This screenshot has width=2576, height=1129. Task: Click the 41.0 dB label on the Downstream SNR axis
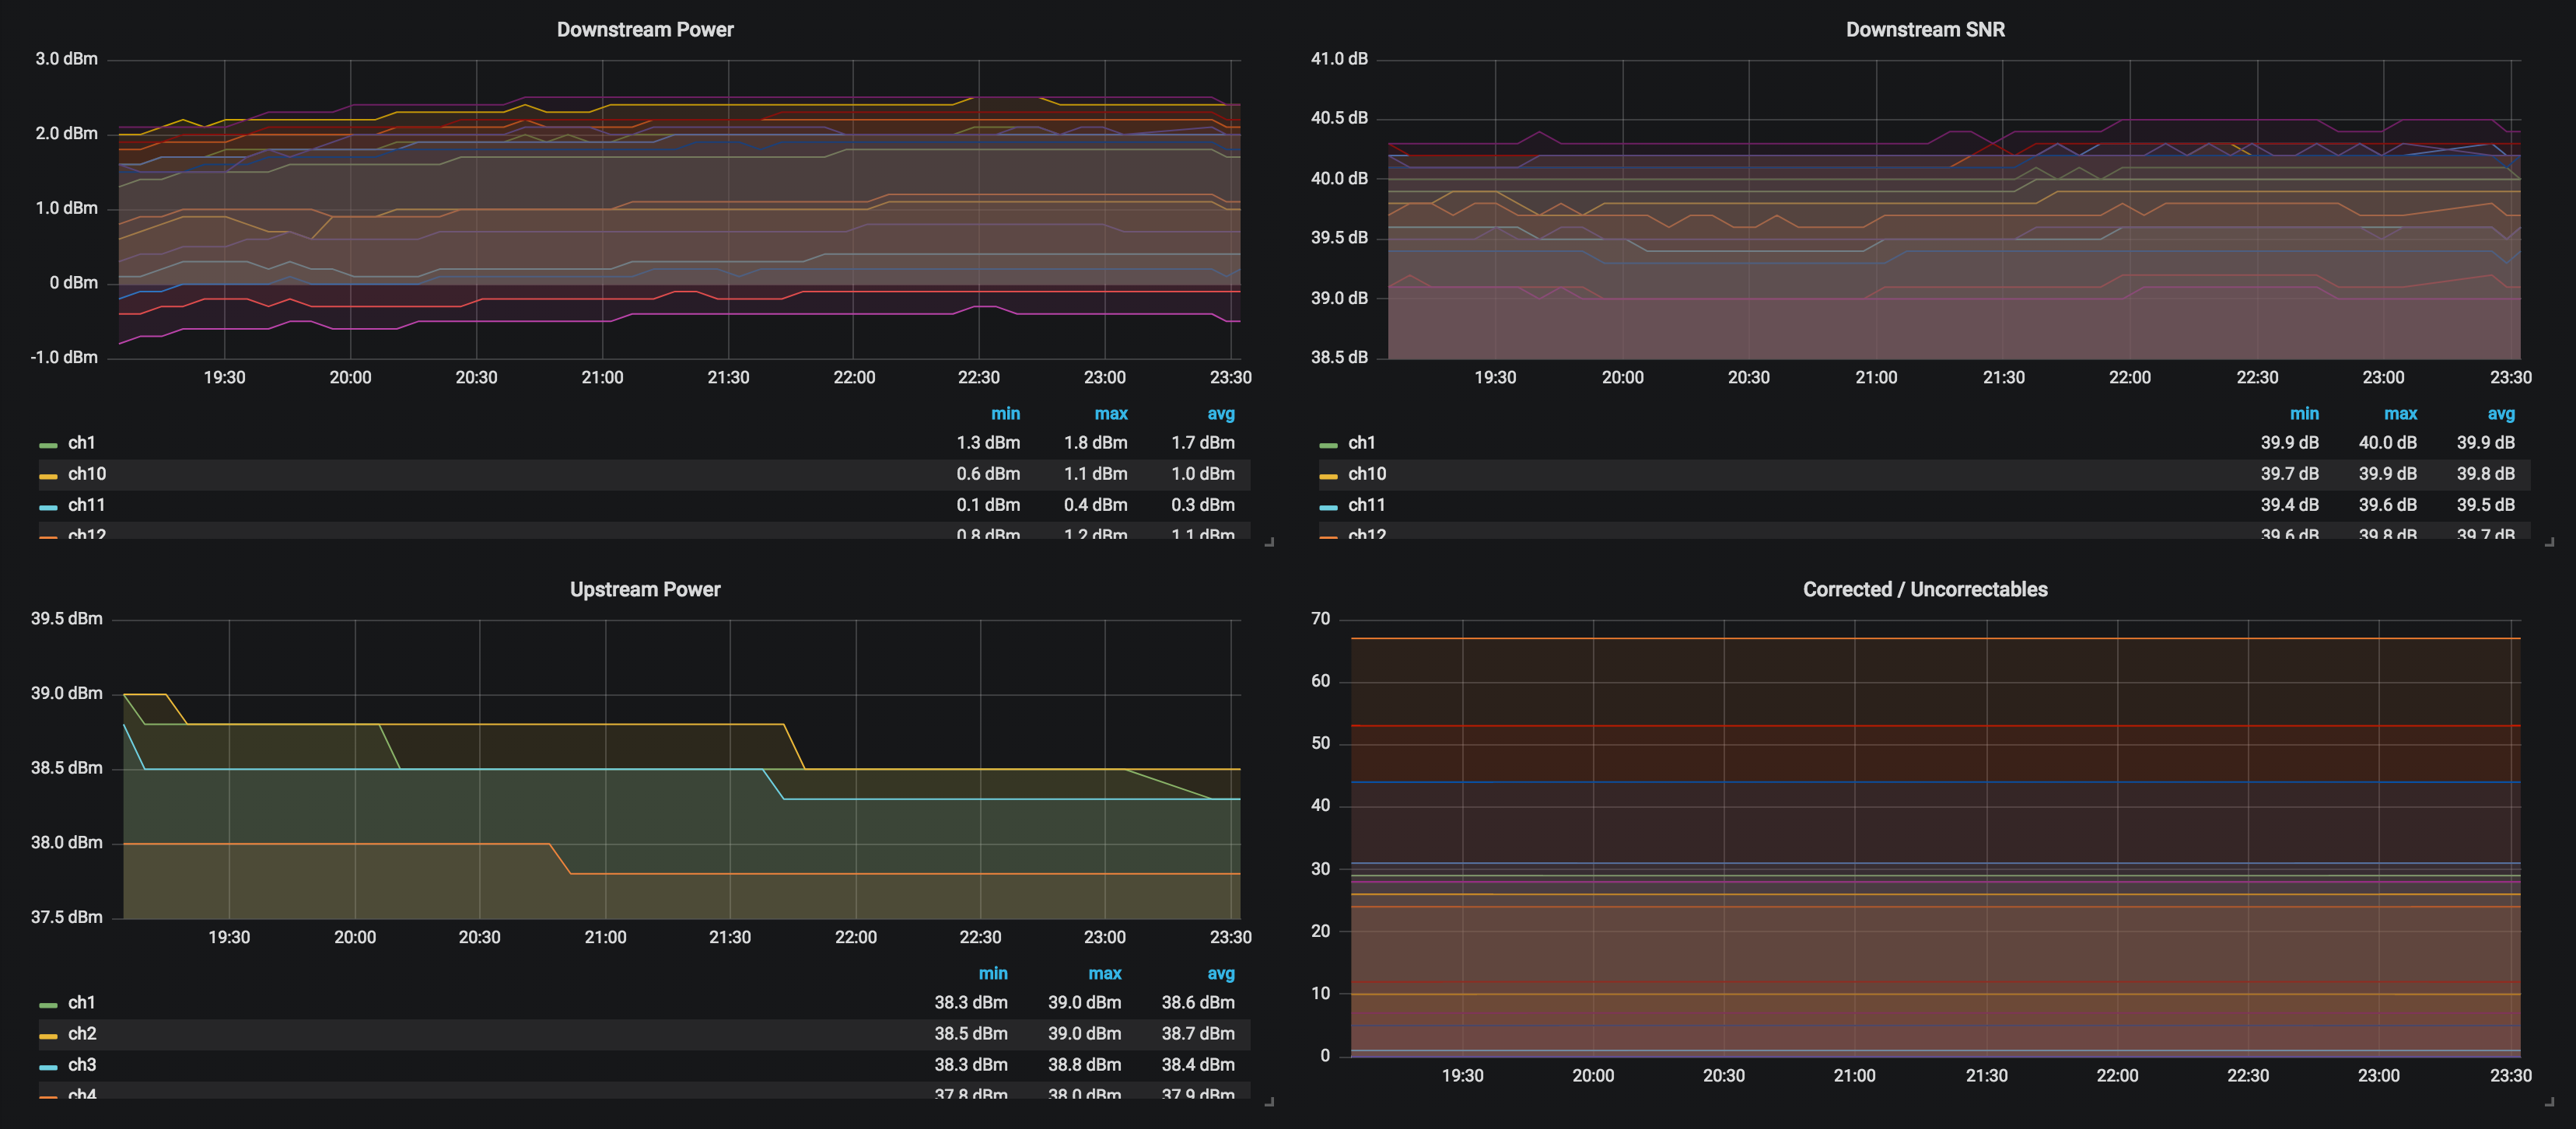[1340, 59]
